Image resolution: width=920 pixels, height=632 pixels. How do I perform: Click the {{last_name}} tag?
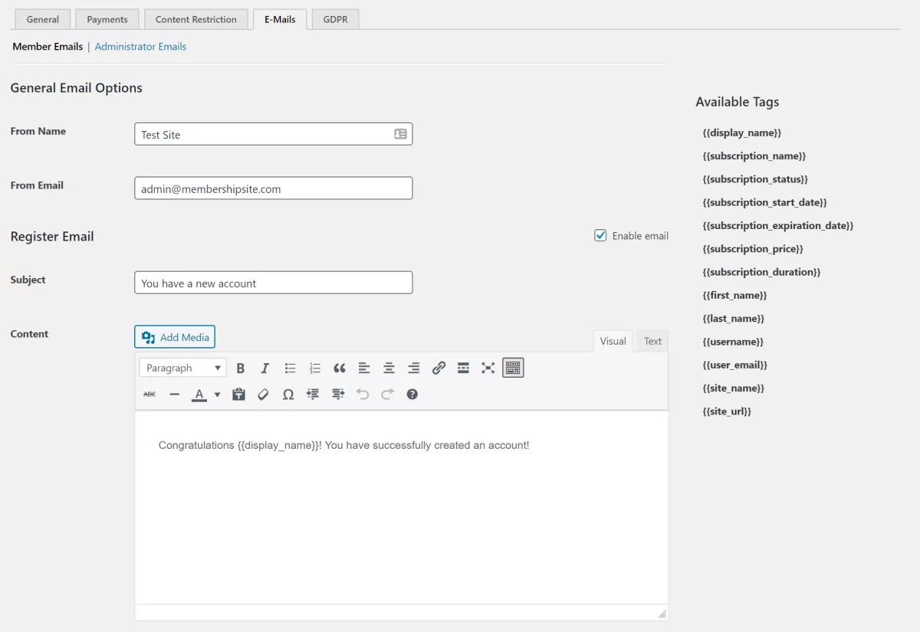[734, 319]
